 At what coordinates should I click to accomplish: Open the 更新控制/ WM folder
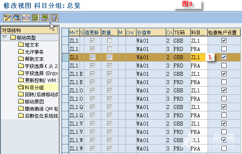pos(38,80)
